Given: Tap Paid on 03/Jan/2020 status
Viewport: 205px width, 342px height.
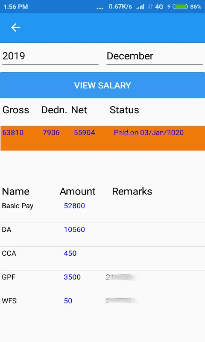Looking at the screenshot, I should [x=149, y=133].
